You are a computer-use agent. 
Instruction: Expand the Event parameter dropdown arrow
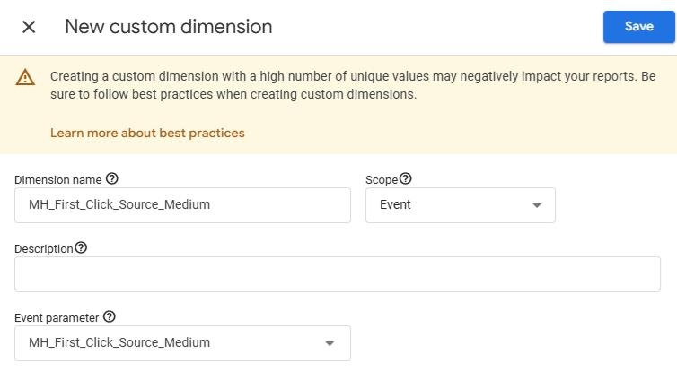(330, 343)
